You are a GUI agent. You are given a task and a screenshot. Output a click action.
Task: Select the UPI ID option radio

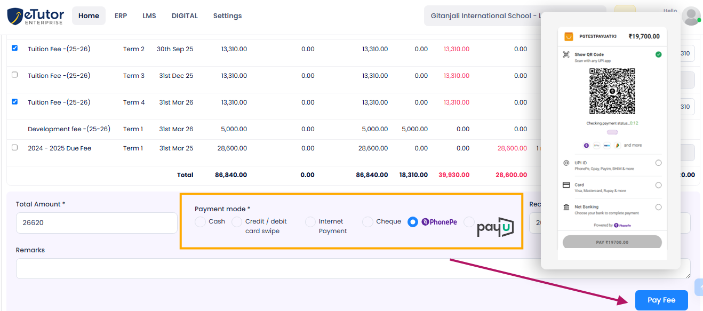pyautogui.click(x=658, y=163)
